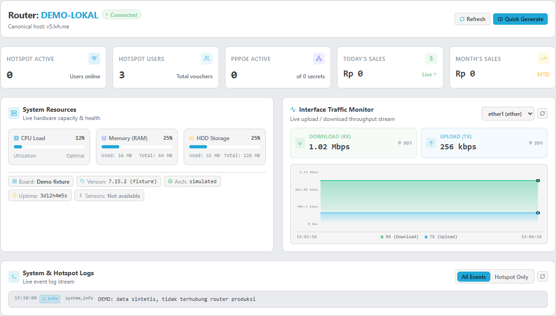The image size is (556, 316).
Task: Click the TX data point on chart
Action: click(538, 213)
